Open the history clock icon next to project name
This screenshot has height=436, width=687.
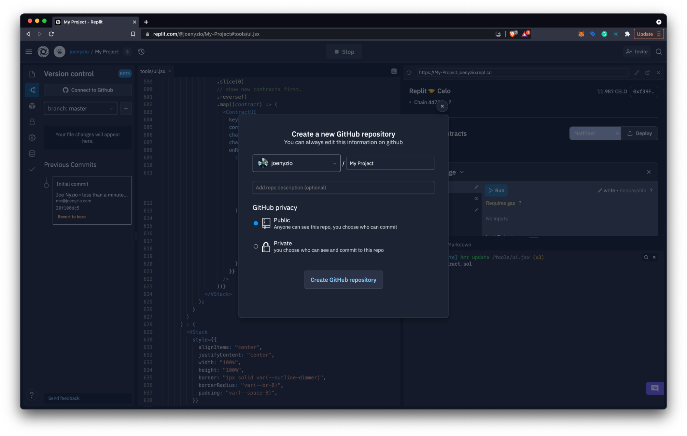click(141, 52)
